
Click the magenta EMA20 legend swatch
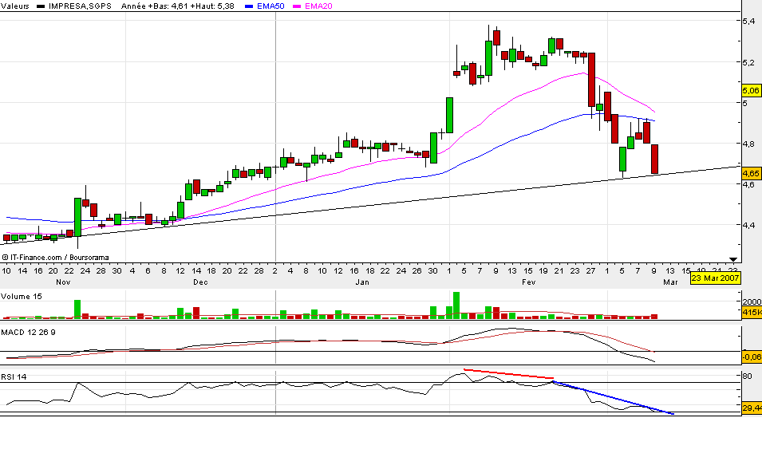pos(297,6)
